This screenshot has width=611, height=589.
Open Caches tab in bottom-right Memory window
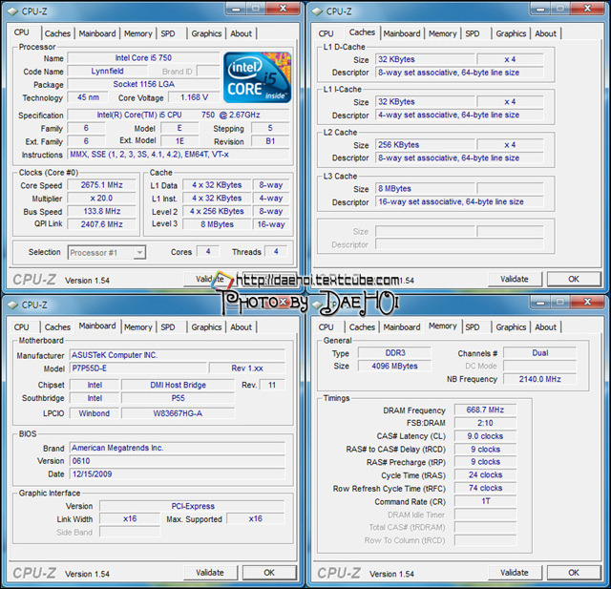pyautogui.click(x=362, y=327)
